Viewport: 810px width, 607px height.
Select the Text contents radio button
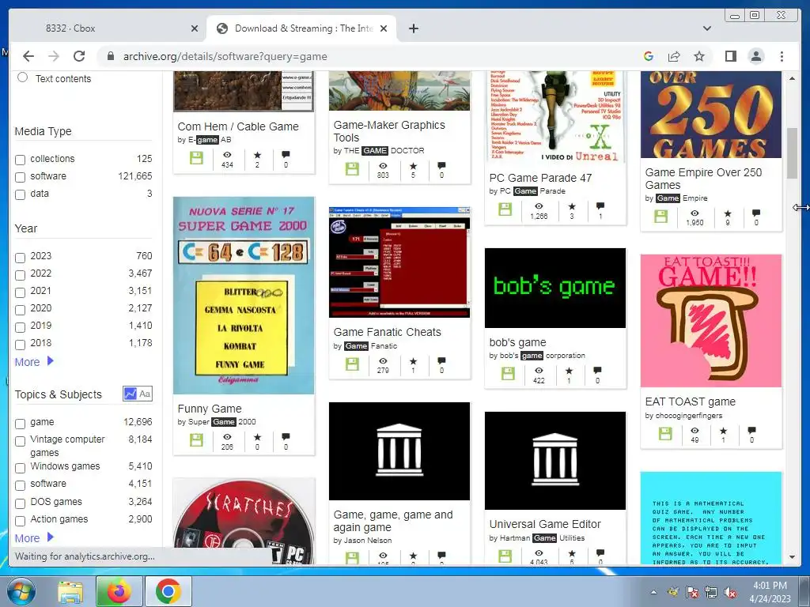click(22, 77)
